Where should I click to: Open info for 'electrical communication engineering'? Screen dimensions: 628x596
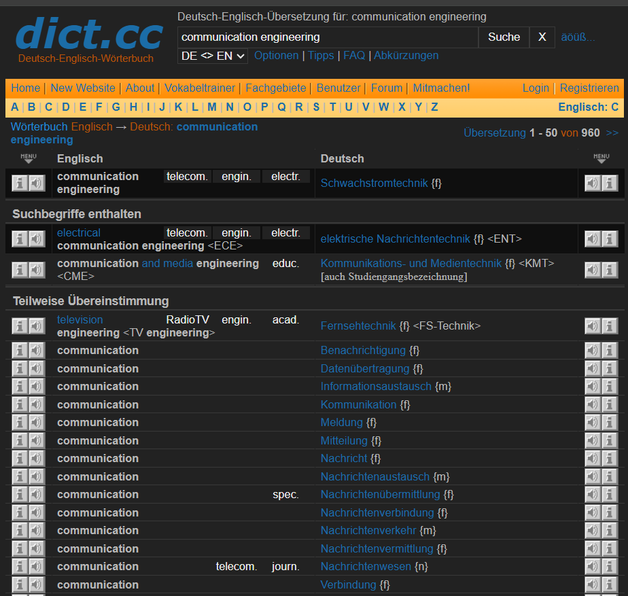(x=20, y=239)
